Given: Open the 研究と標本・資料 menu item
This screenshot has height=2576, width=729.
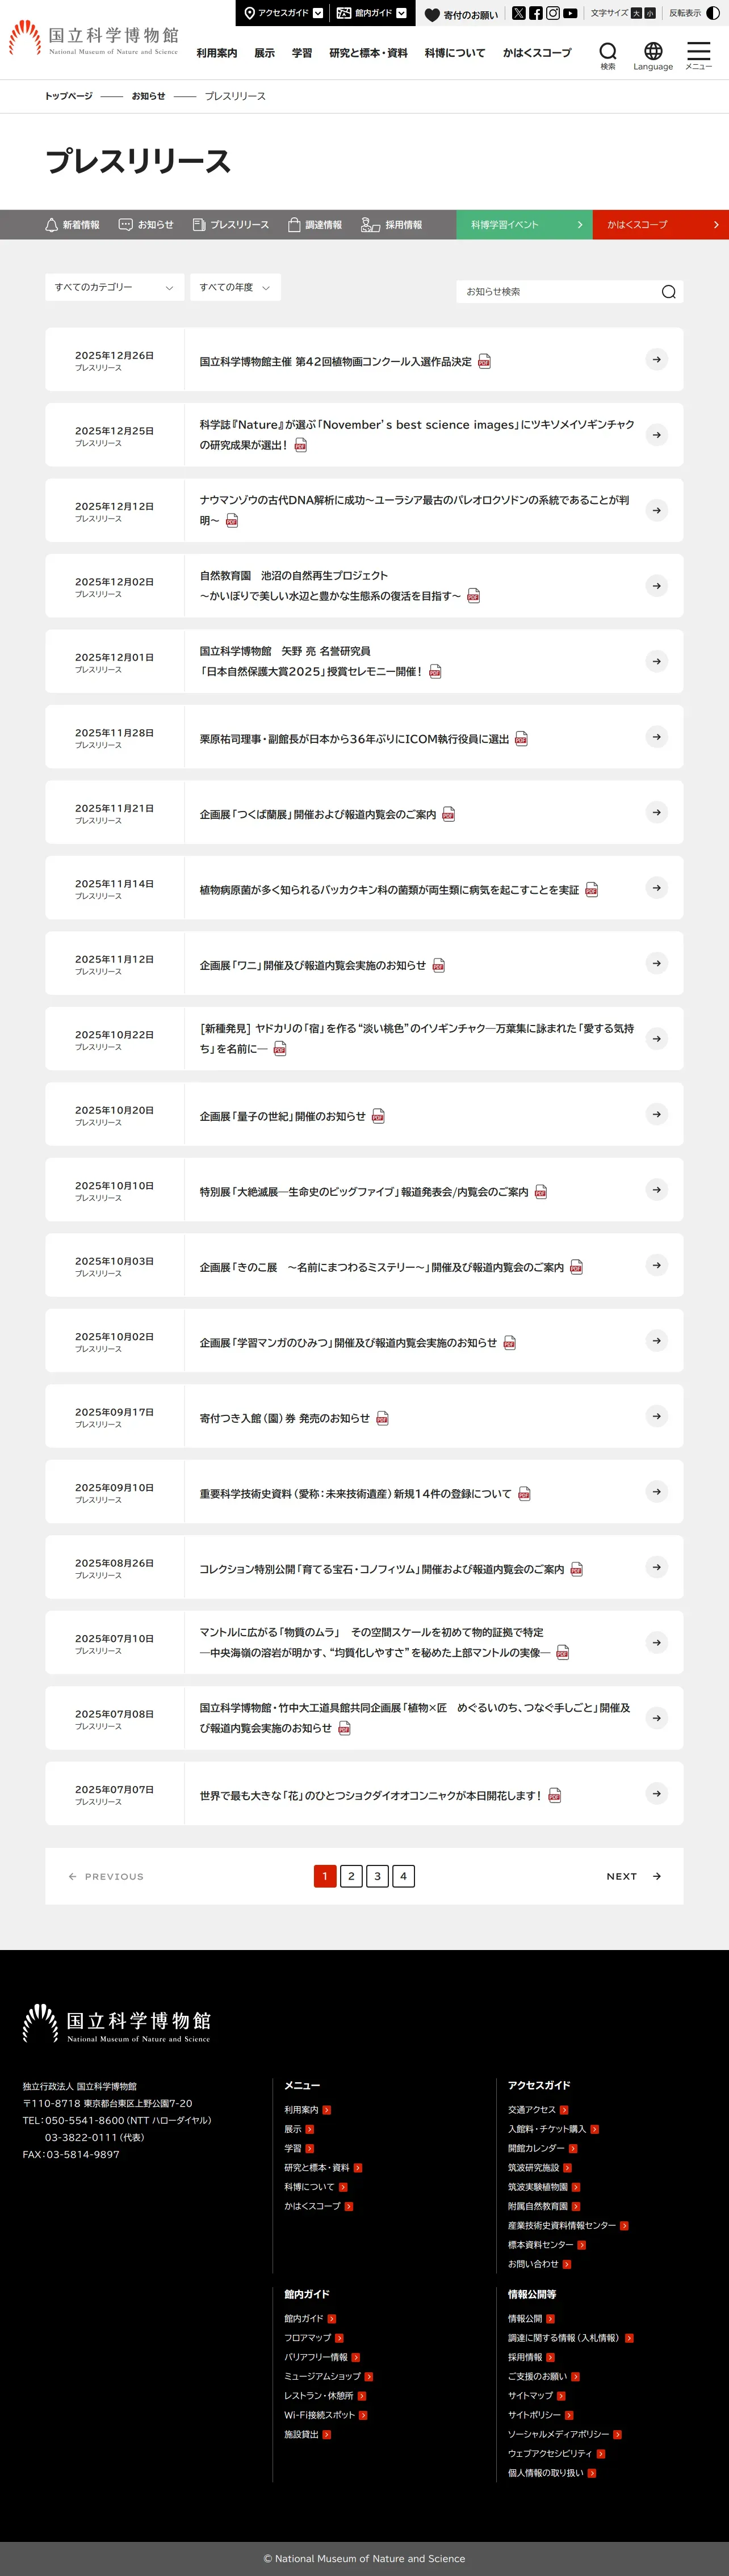Looking at the screenshot, I should click(368, 53).
